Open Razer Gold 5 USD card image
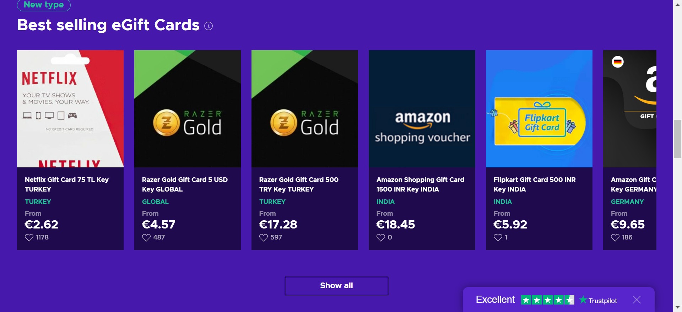The width and height of the screenshot is (682, 312). coord(188,109)
